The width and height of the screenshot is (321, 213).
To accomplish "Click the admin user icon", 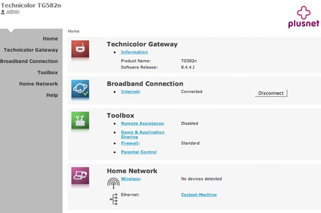I will [3, 12].
